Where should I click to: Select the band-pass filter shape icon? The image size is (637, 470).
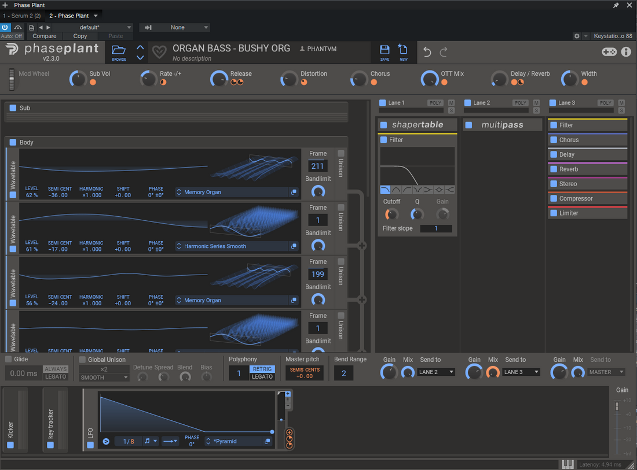coord(396,190)
